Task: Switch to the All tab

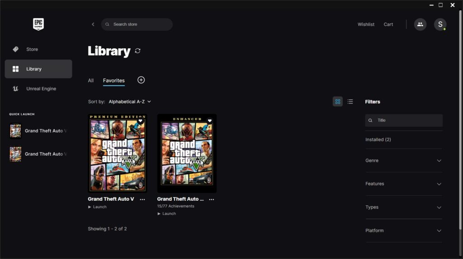Action: (90, 80)
